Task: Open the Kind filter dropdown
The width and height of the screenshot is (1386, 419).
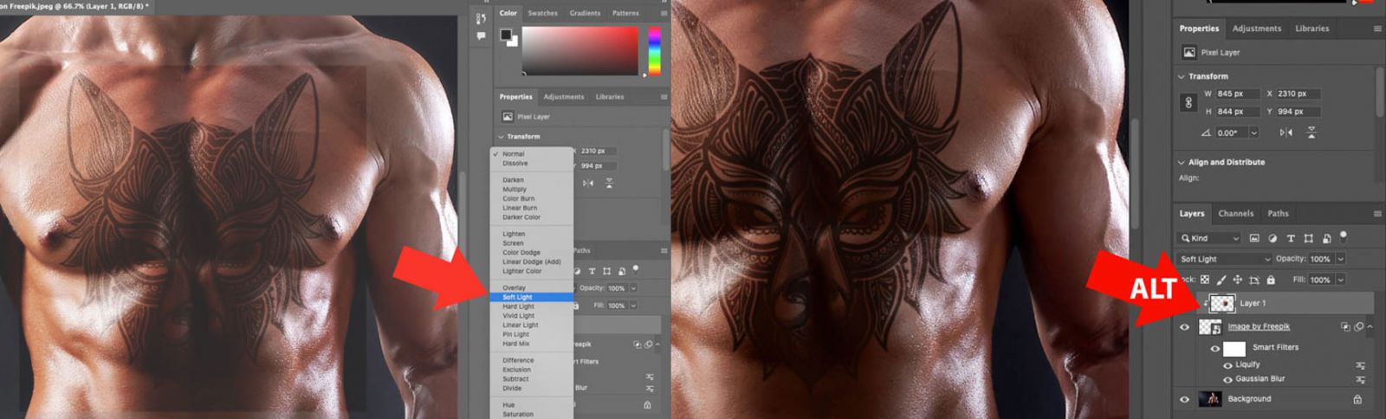Action: [x=1210, y=238]
